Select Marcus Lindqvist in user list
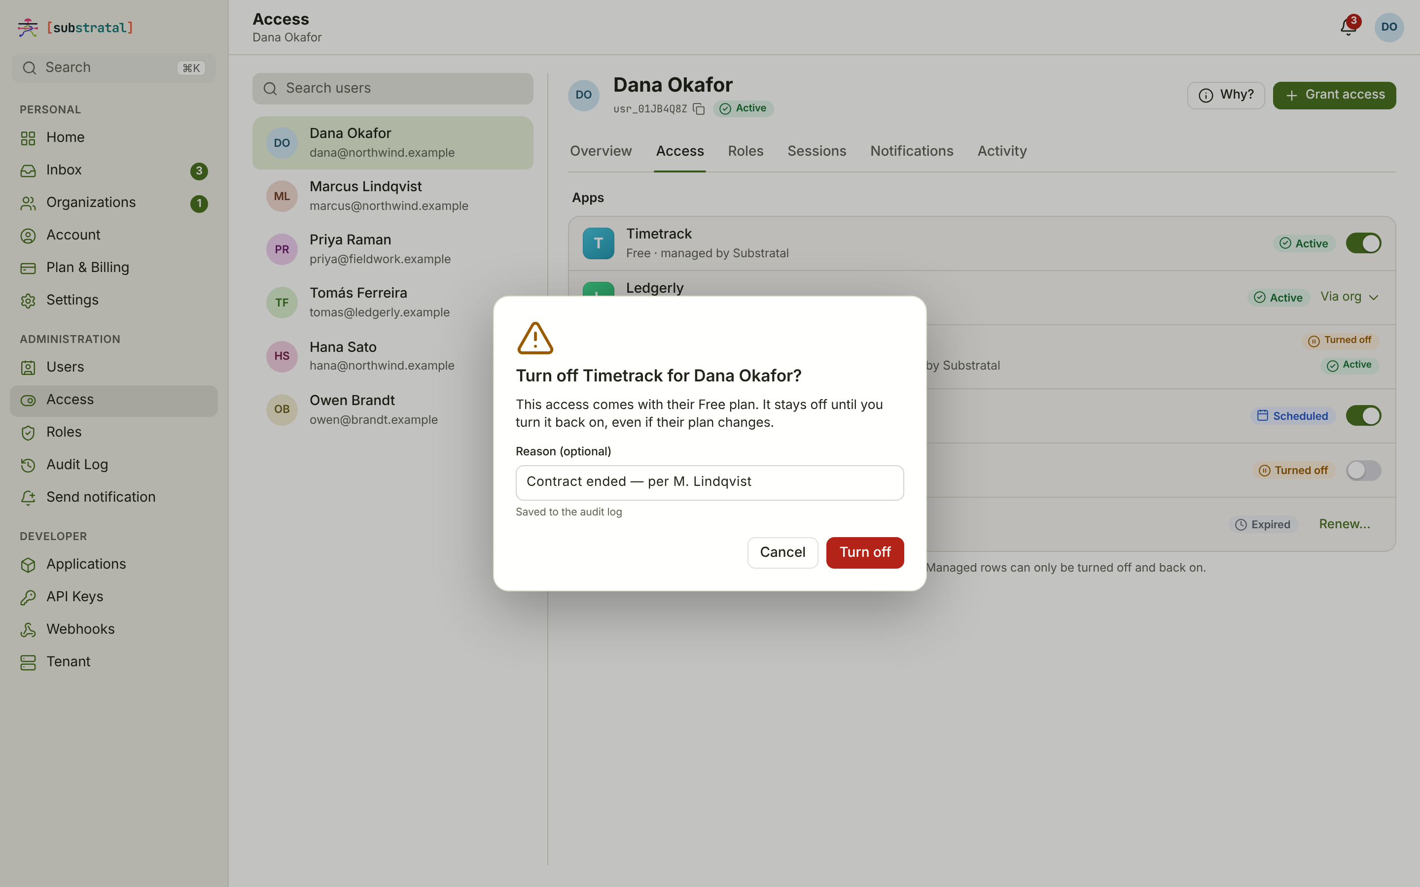This screenshot has height=887, width=1420. 392,196
